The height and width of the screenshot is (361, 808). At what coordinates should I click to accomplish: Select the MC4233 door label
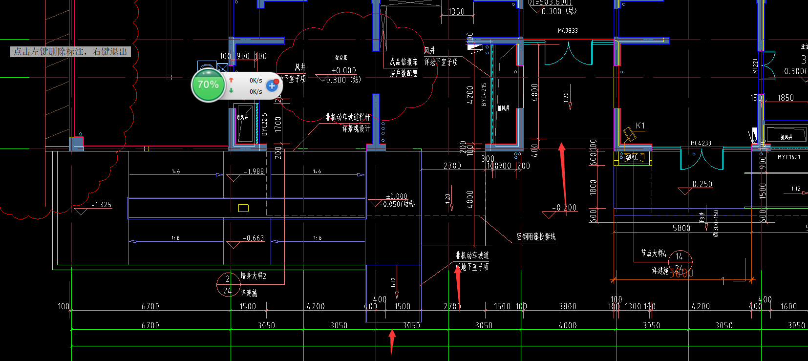(701, 143)
